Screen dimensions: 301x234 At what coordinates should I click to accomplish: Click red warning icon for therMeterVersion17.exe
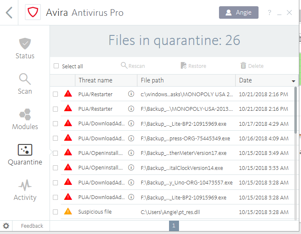click(68, 152)
